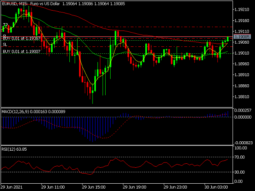Click MACD scale value 0.000257

click(x=243, y=110)
